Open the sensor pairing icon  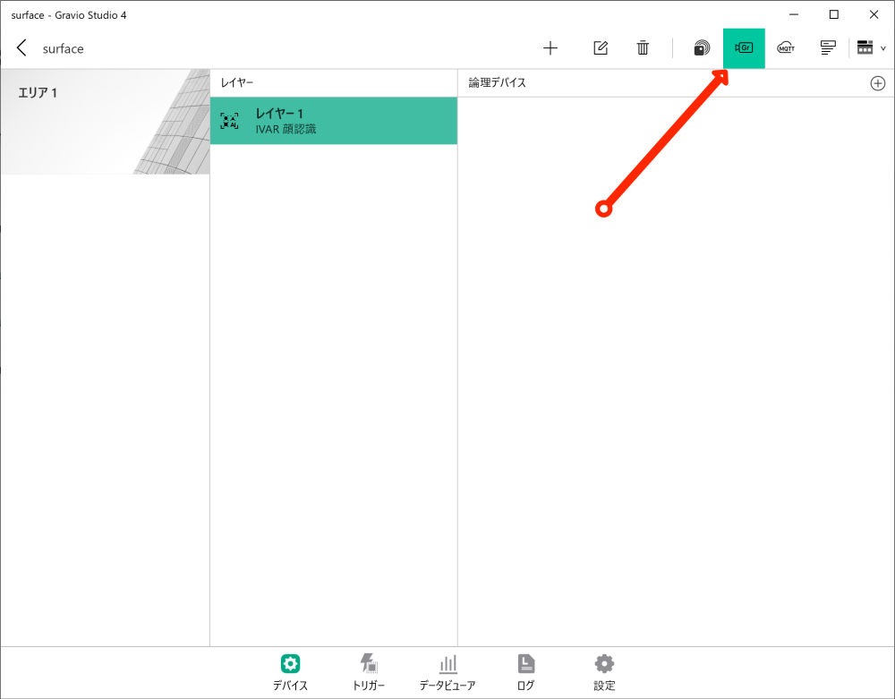702,48
